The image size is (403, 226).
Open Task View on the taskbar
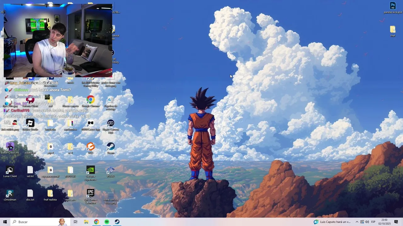(76, 222)
